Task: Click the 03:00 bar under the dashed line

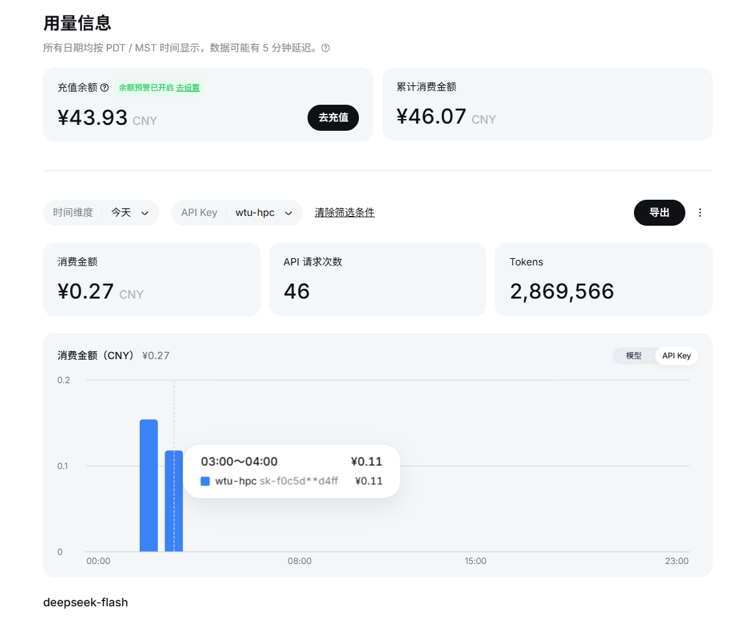Action: pyautogui.click(x=174, y=501)
